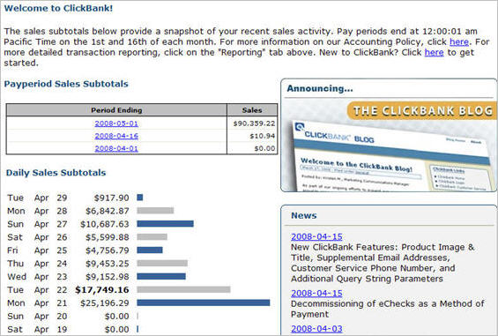Click the Sales column header
The image size is (498, 336).
point(252,110)
